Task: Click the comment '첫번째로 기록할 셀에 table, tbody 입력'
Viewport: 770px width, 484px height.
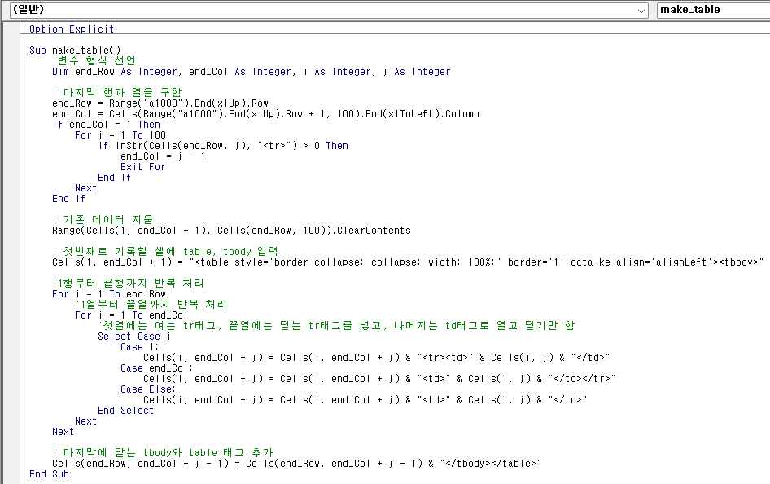Action: [165, 252]
